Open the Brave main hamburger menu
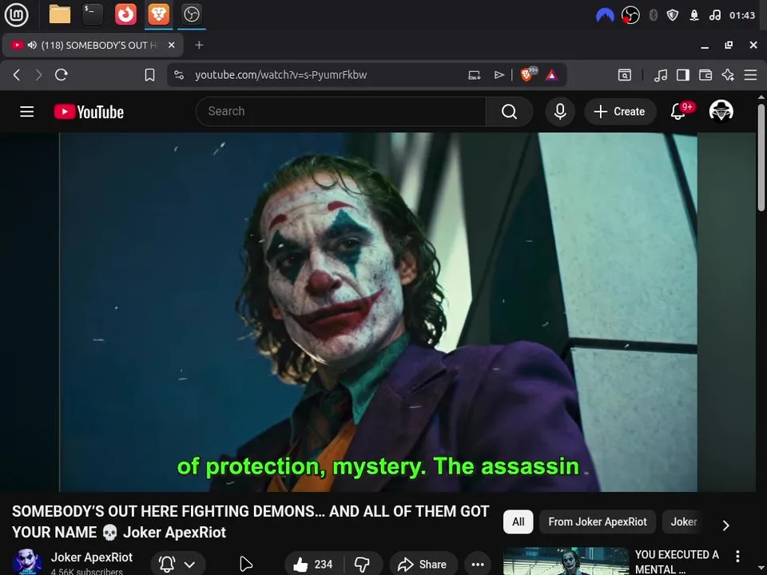767x575 pixels. 750,75
